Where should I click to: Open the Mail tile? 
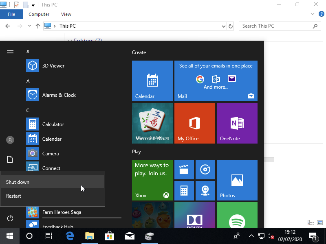(x=216, y=81)
